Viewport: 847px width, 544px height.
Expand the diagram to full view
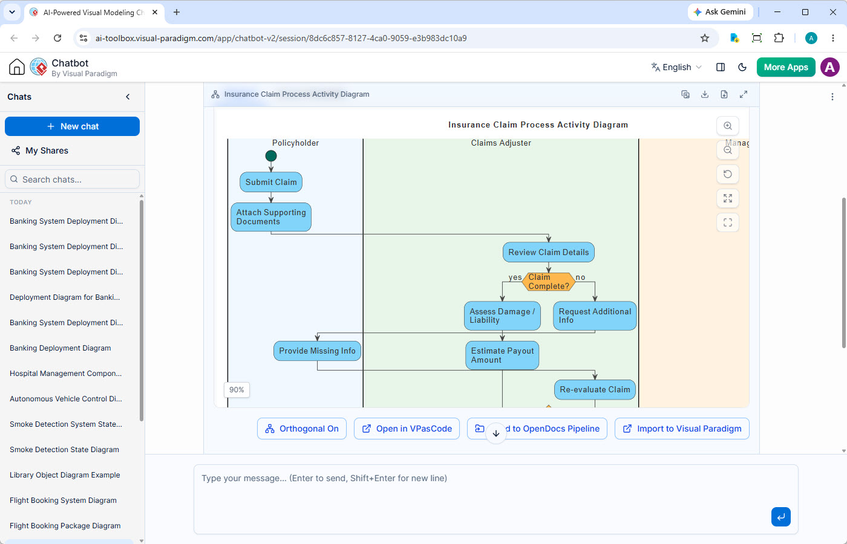[744, 94]
